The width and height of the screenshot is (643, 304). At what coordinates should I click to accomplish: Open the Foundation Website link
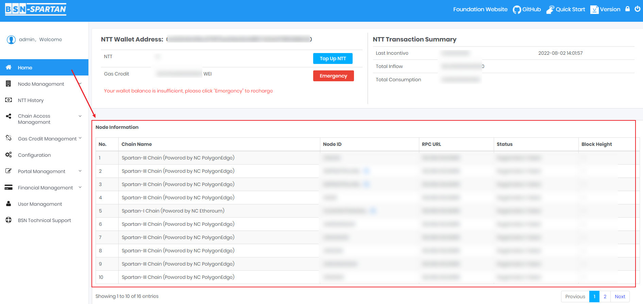click(x=480, y=10)
